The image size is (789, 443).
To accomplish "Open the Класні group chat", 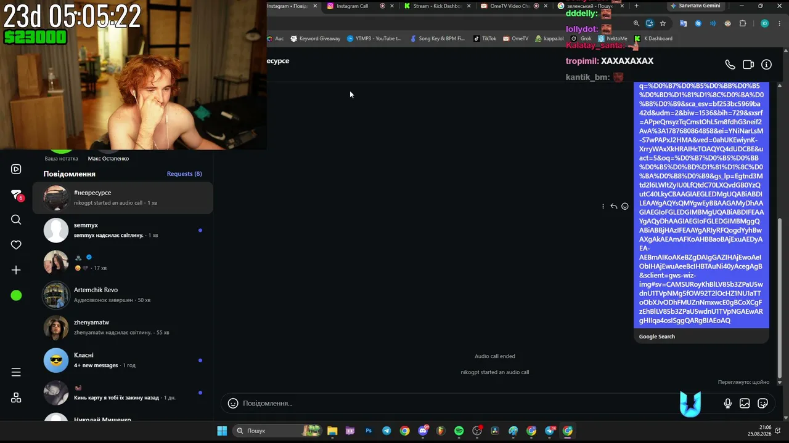I will (123, 360).
